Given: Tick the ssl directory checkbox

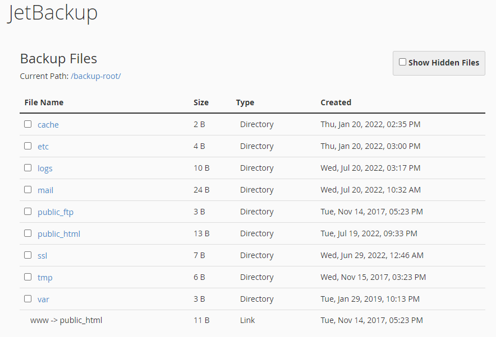Looking at the screenshot, I should pos(27,255).
